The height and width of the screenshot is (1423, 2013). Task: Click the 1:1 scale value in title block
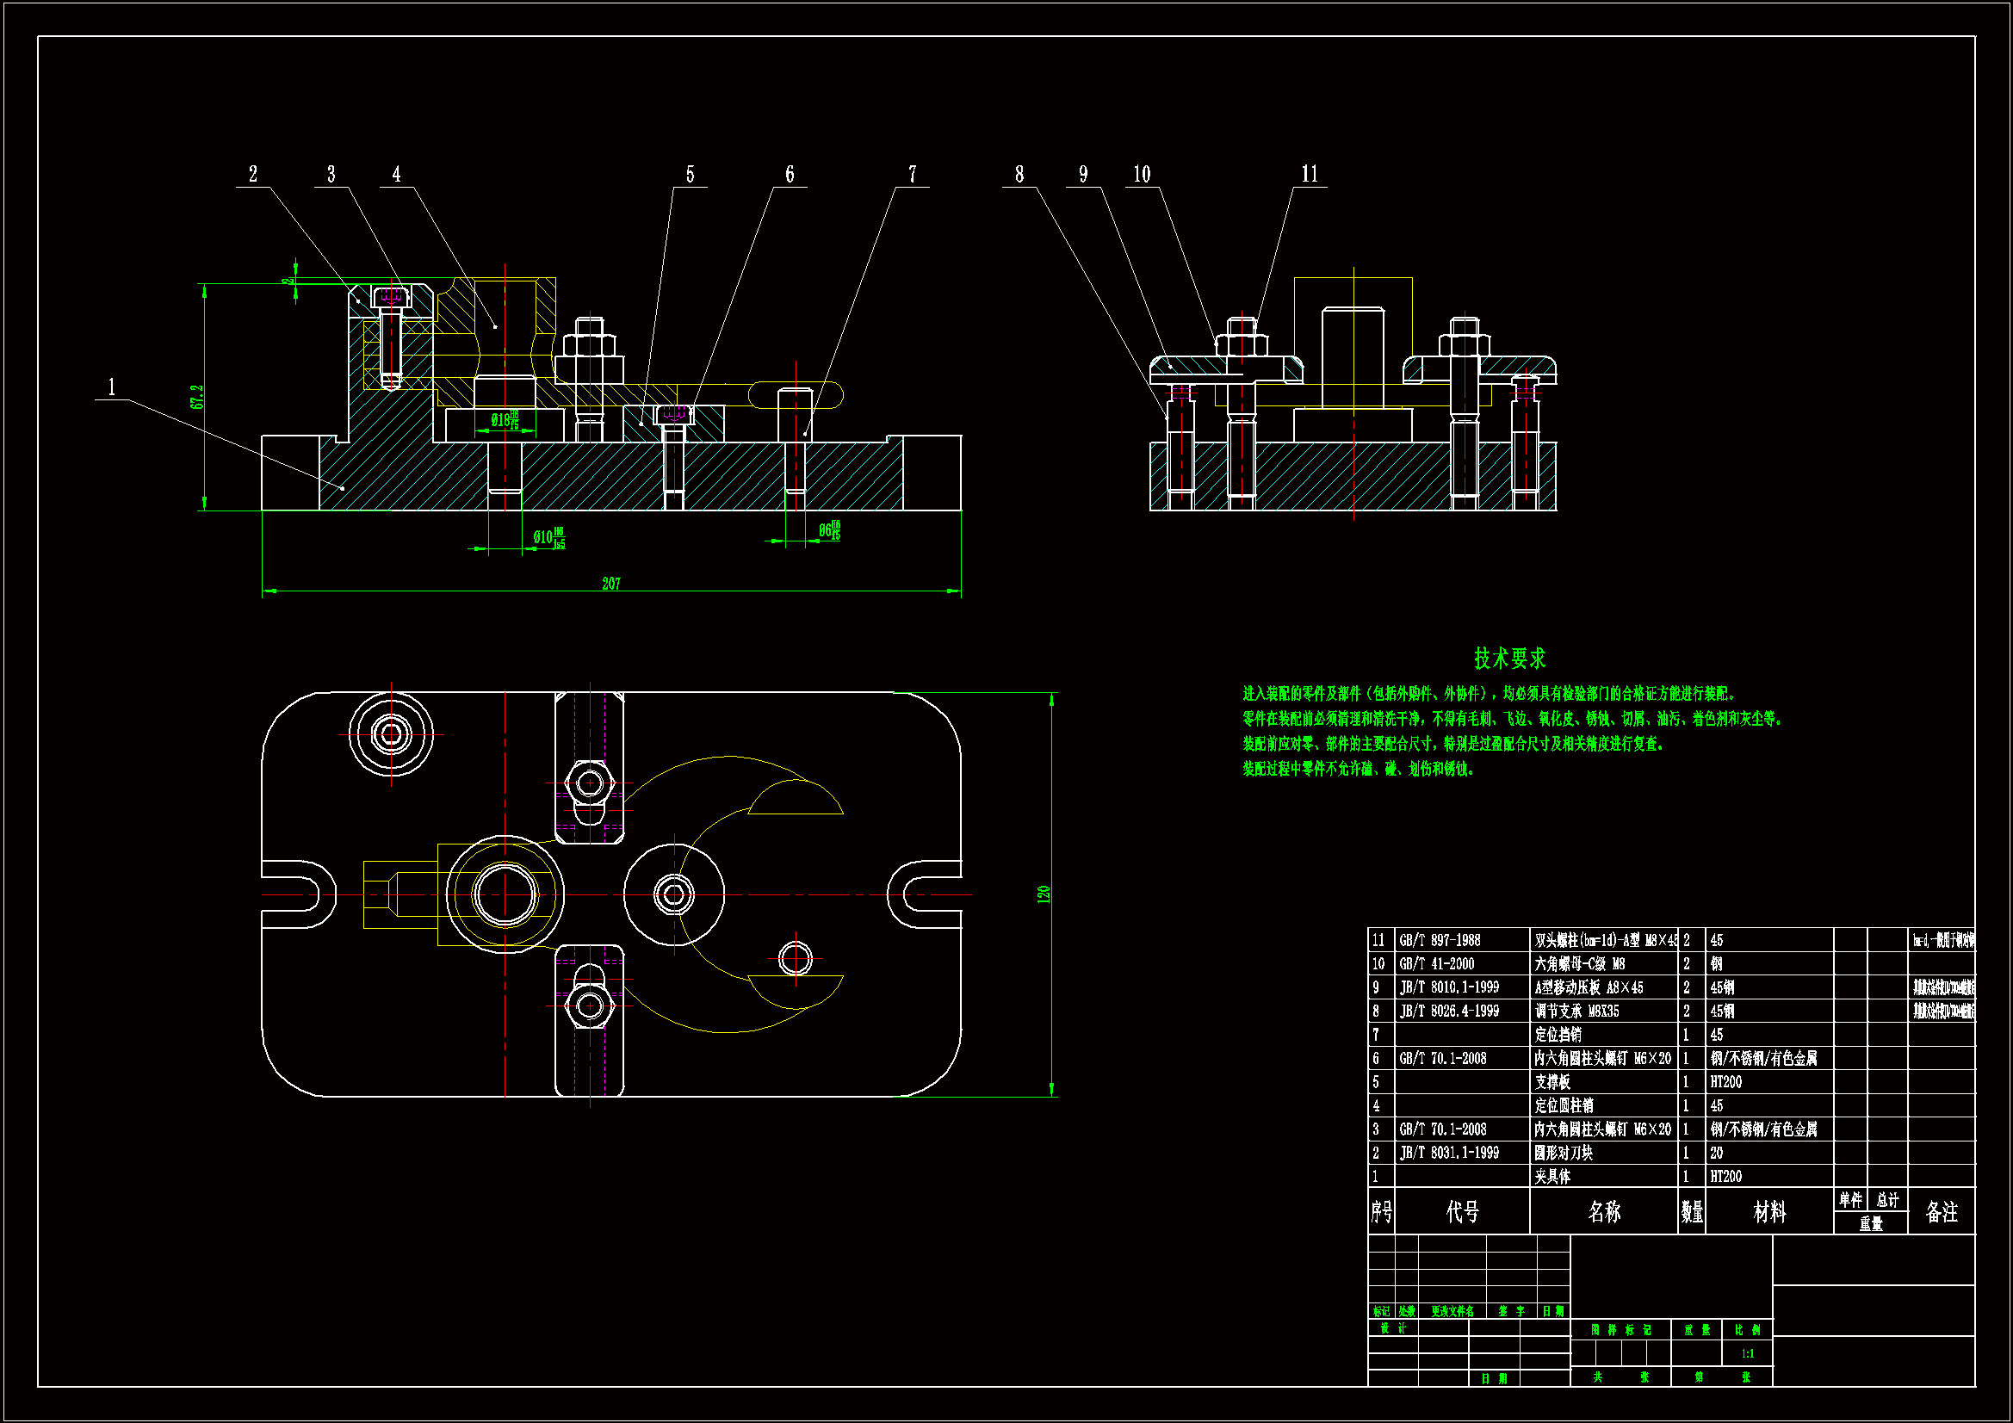(1747, 1355)
